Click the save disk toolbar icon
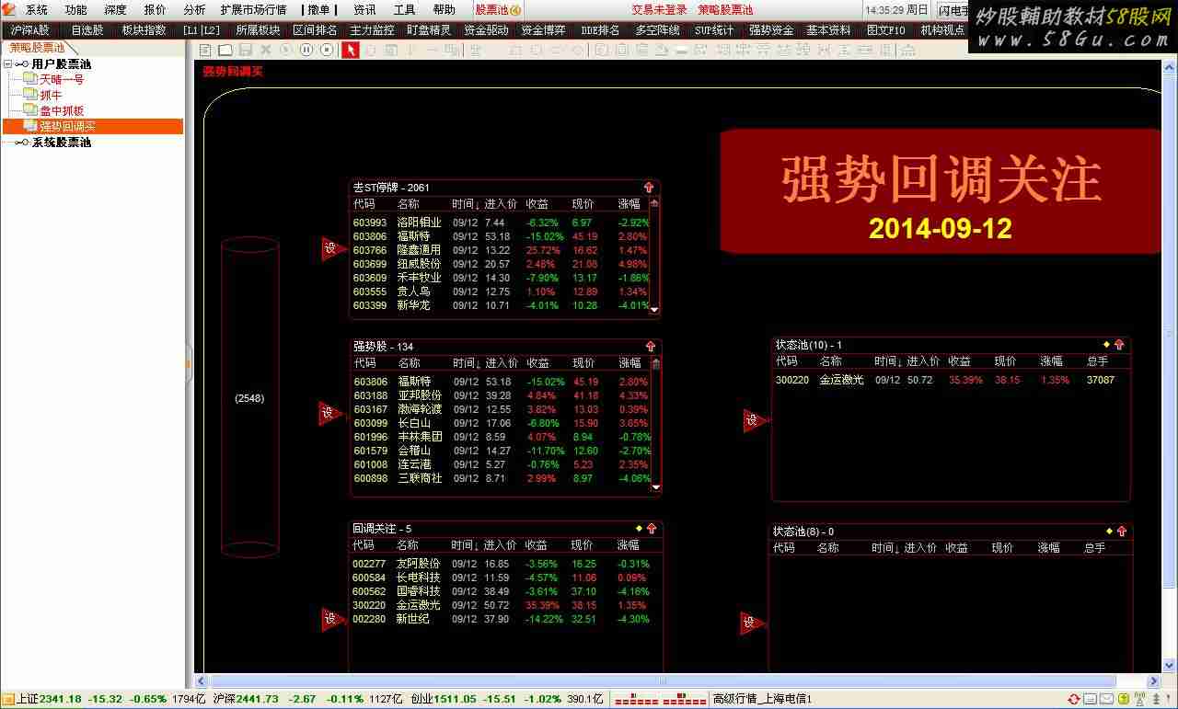1178x709 pixels. [x=246, y=50]
